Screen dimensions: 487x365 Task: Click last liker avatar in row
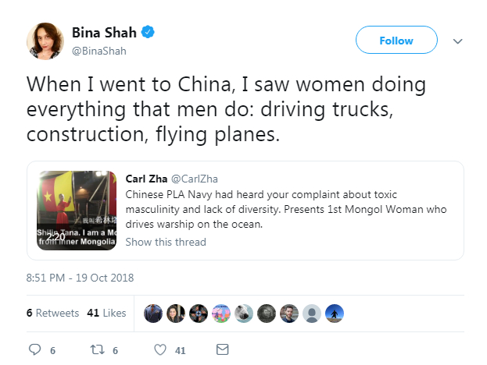pos(335,313)
